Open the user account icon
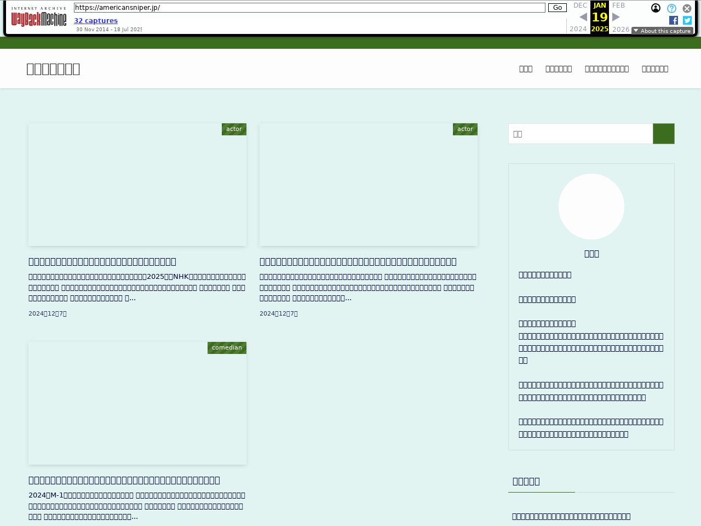This screenshot has height=526, width=701. (656, 8)
